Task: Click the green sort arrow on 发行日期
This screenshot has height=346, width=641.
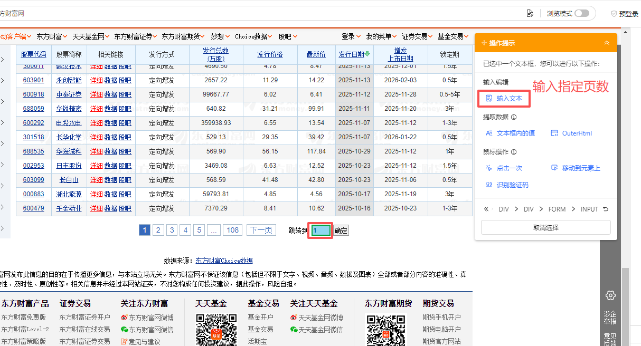Action: pos(367,54)
